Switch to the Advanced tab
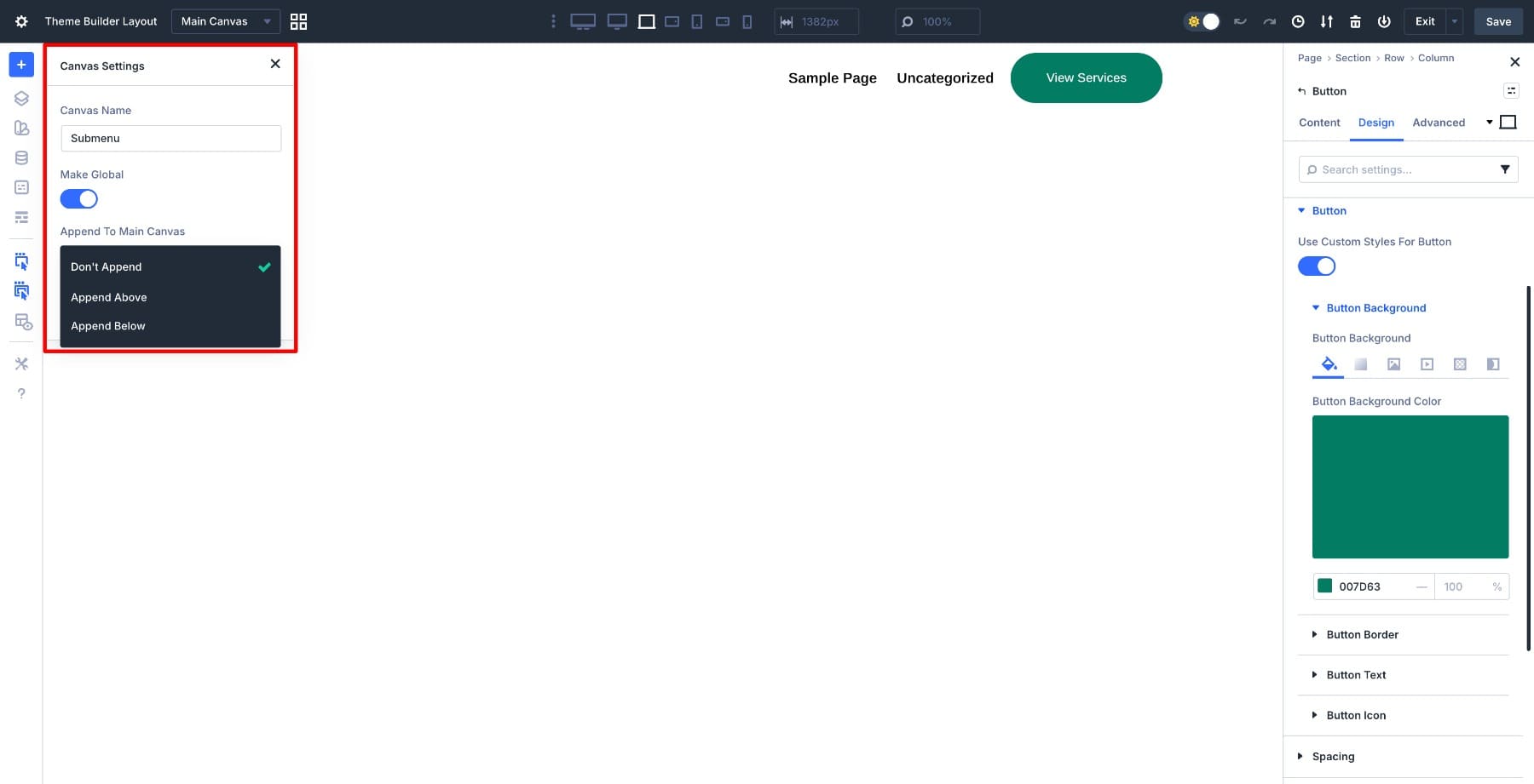This screenshot has height=784, width=1534. click(1439, 123)
